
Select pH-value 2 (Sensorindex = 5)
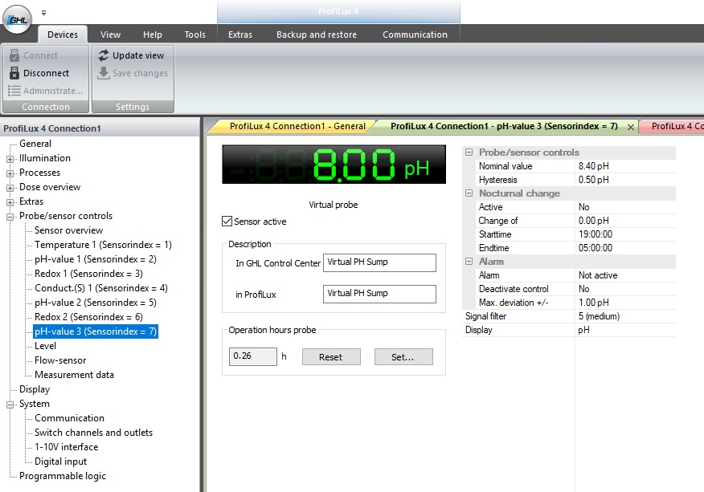pos(96,303)
